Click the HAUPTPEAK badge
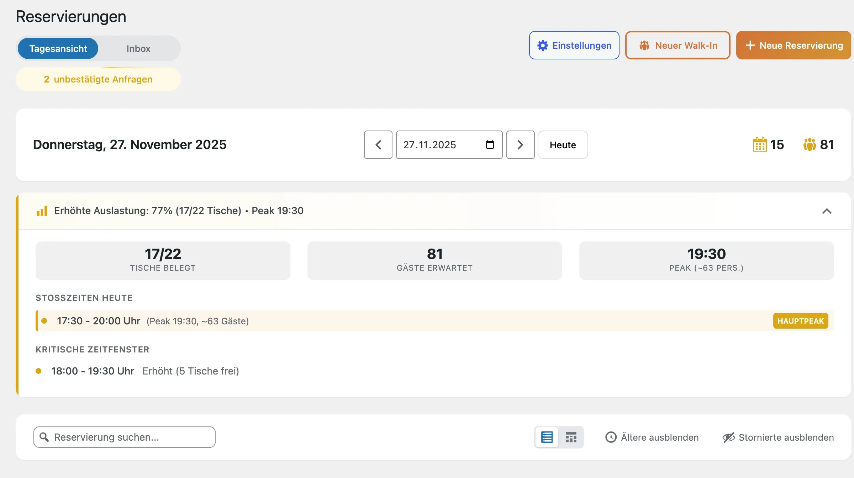 pyautogui.click(x=800, y=321)
